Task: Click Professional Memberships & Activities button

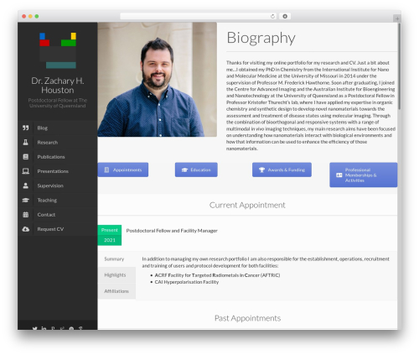Action: [364, 175]
